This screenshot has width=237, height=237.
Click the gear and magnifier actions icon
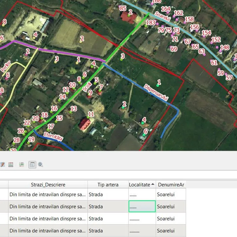[40, 165]
